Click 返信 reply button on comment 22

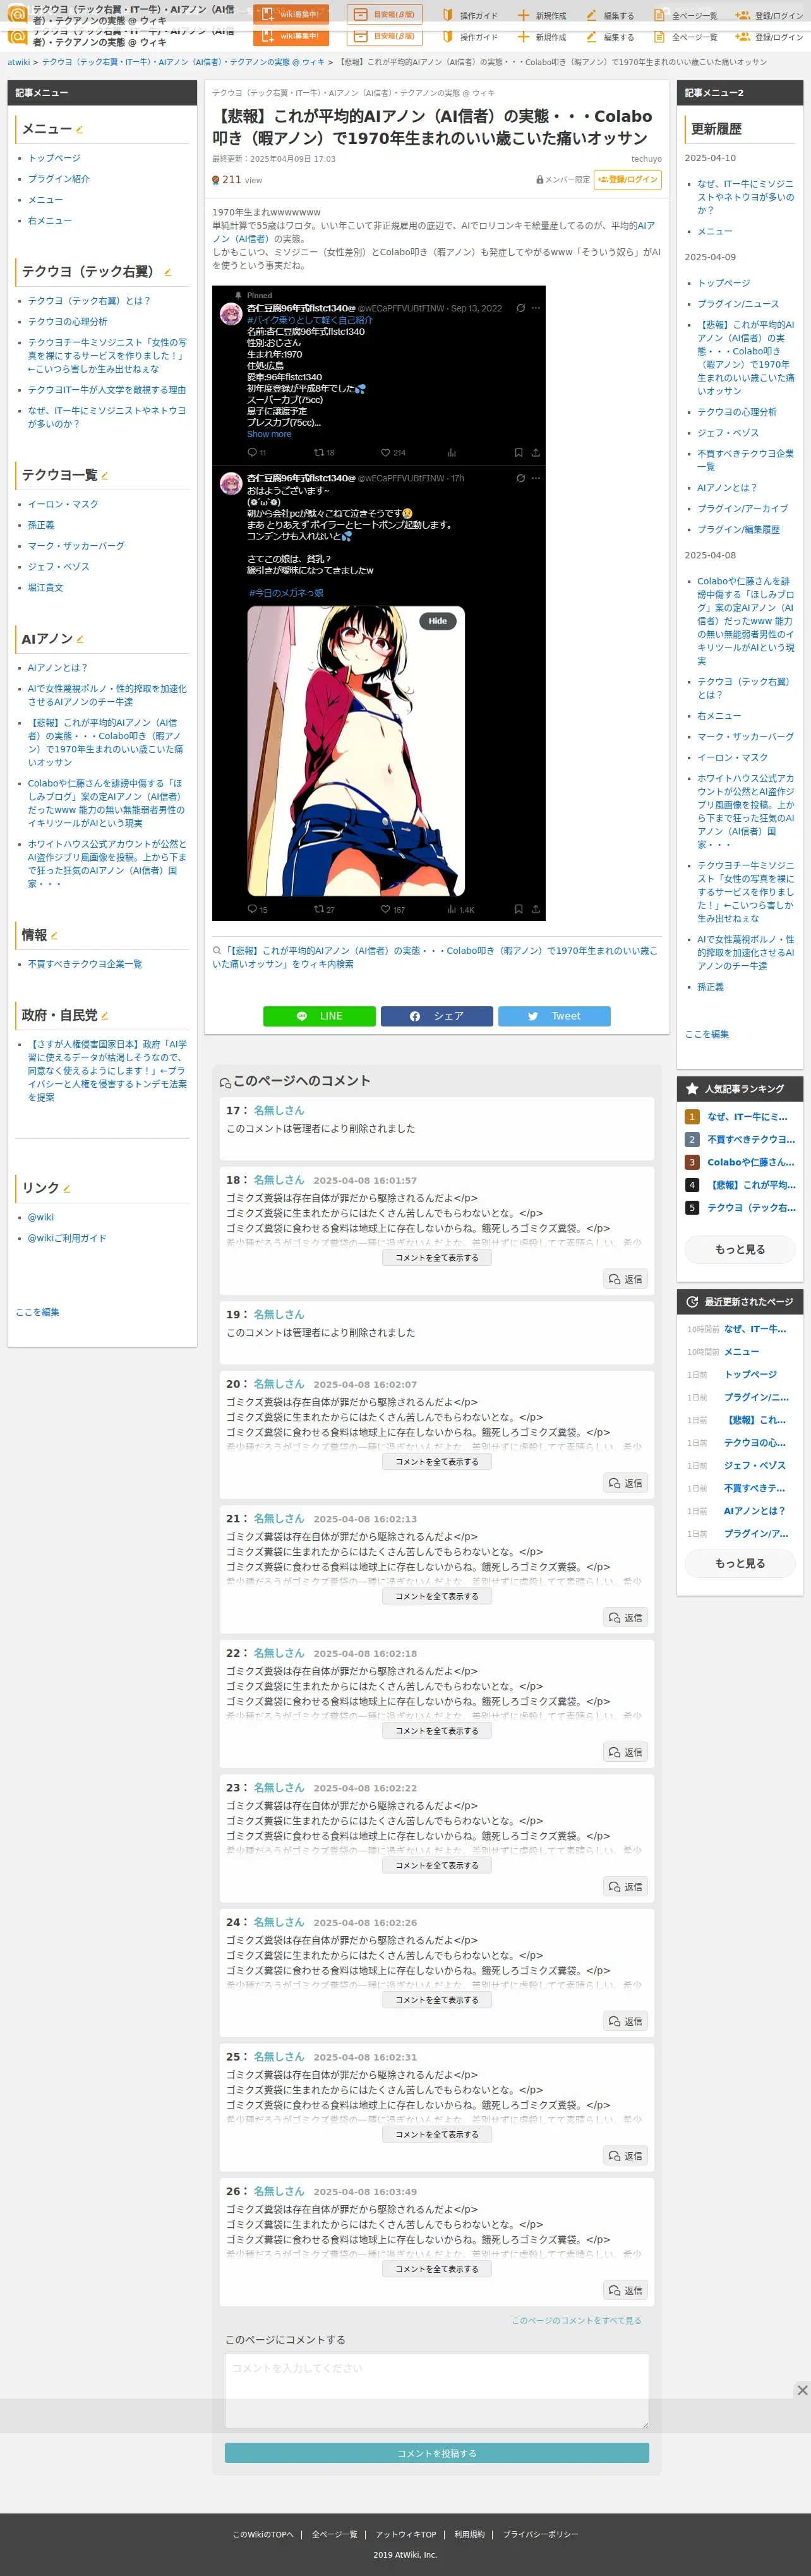pyautogui.click(x=626, y=1752)
